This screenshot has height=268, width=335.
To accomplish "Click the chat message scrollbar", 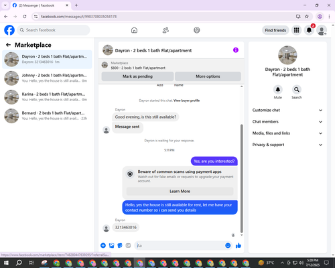I will point(241,179).
